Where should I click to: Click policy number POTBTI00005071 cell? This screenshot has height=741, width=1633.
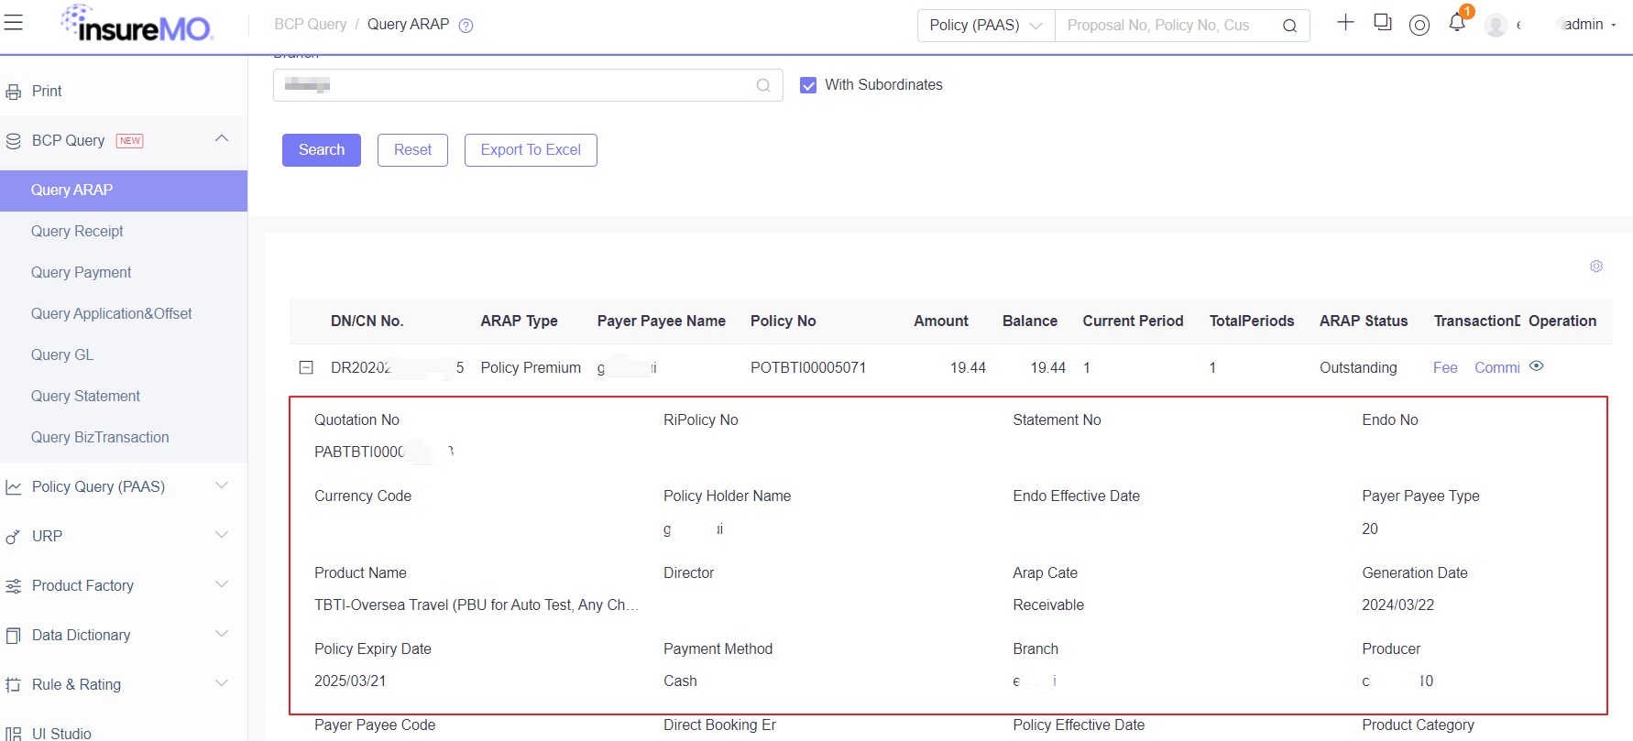pyautogui.click(x=808, y=368)
